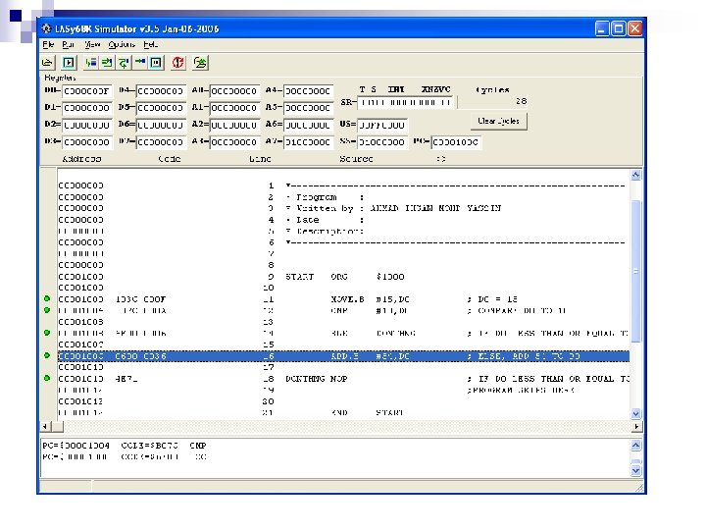The height and width of the screenshot is (530, 706).
Task: Select line 12 CMP instruction row
Action: [x=343, y=310]
